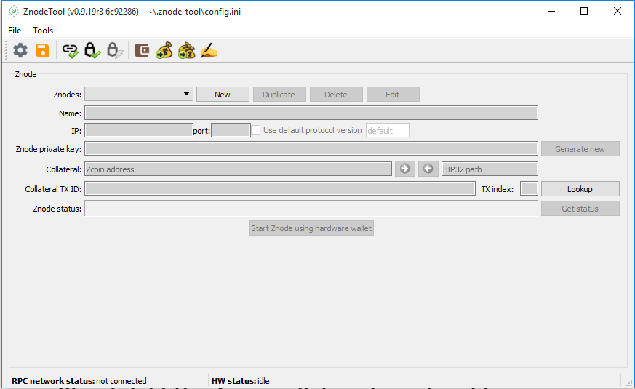Maximize the ZnodeTool window
The width and height of the screenshot is (635, 389).
point(584,12)
